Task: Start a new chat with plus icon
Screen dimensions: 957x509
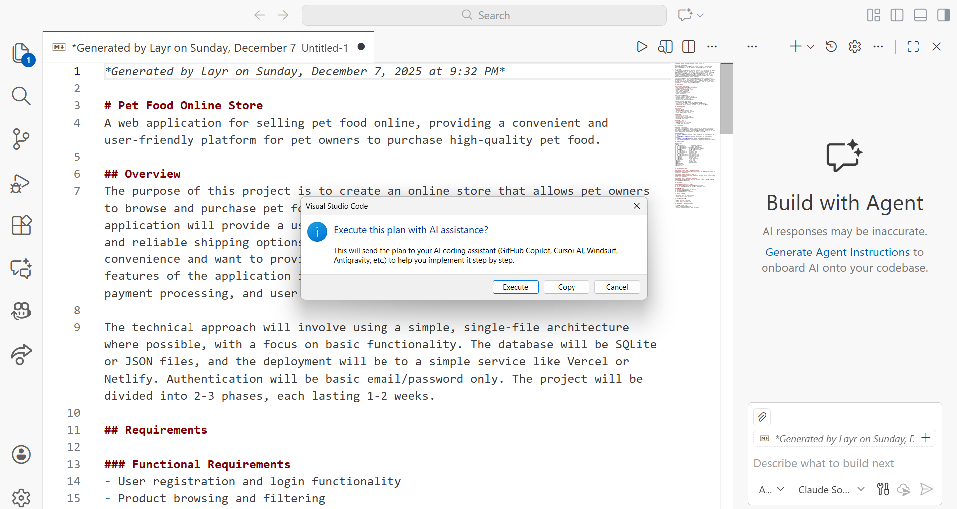Action: [x=796, y=47]
